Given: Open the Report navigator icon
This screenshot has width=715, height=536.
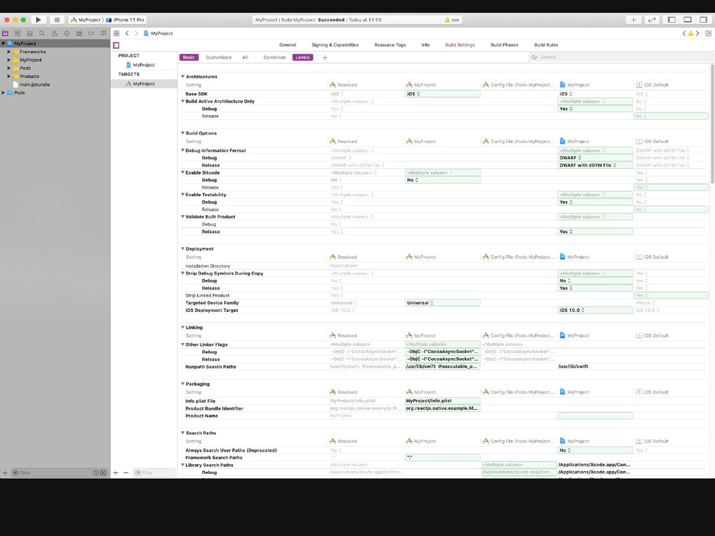Looking at the screenshot, I should pos(103,33).
